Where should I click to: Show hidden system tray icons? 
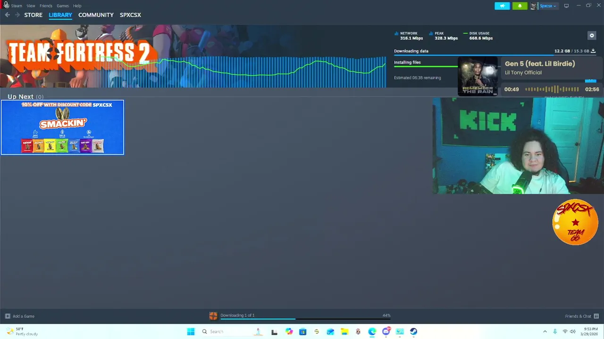pyautogui.click(x=545, y=331)
